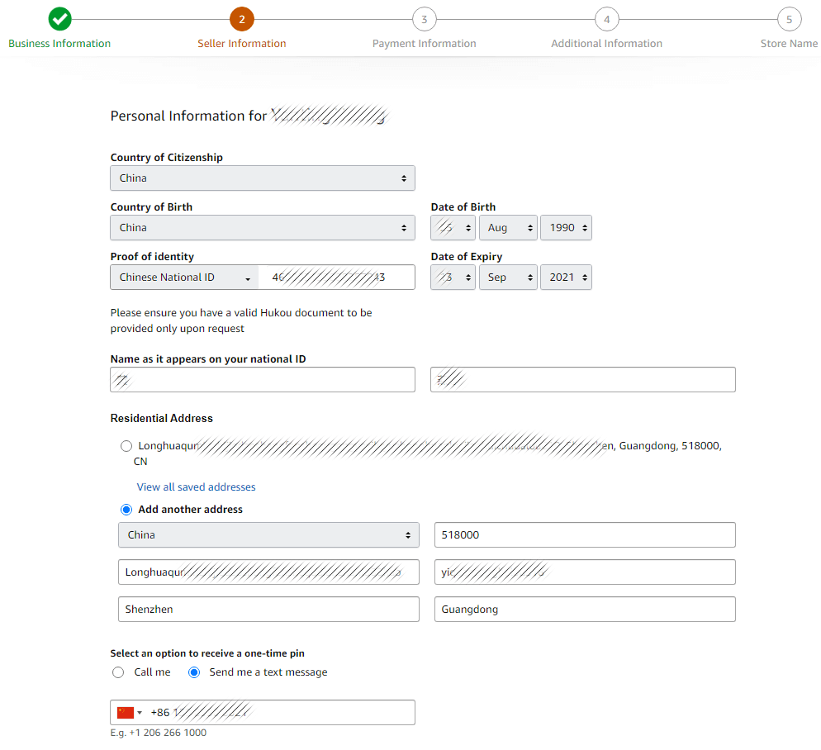Click the step 5 Store Name circle
Viewport: 821px width, 750px height.
(789, 19)
